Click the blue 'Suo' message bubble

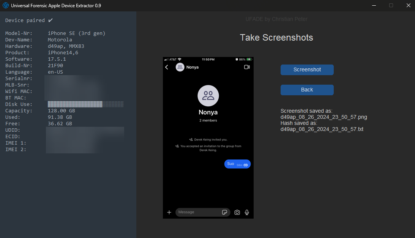(x=237, y=164)
